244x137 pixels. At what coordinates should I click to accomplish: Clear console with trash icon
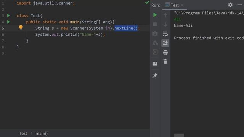click(165, 62)
